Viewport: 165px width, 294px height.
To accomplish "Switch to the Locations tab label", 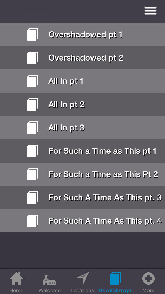I will point(82,290).
